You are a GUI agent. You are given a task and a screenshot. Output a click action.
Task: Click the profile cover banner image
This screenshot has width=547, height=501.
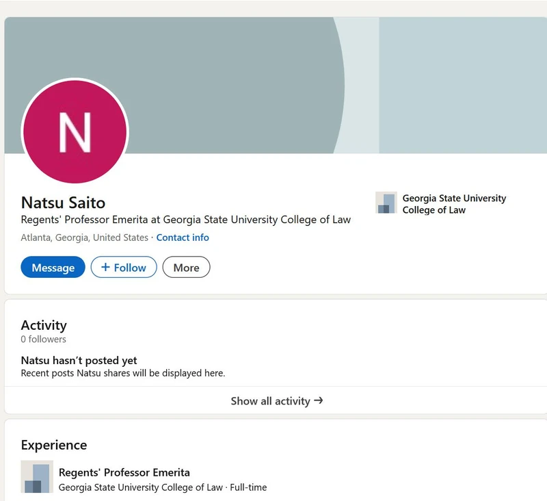click(276, 85)
